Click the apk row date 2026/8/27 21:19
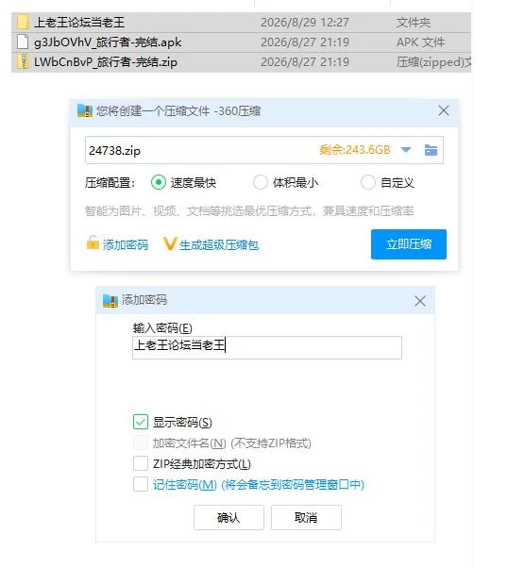This screenshot has width=525, height=568. (305, 42)
